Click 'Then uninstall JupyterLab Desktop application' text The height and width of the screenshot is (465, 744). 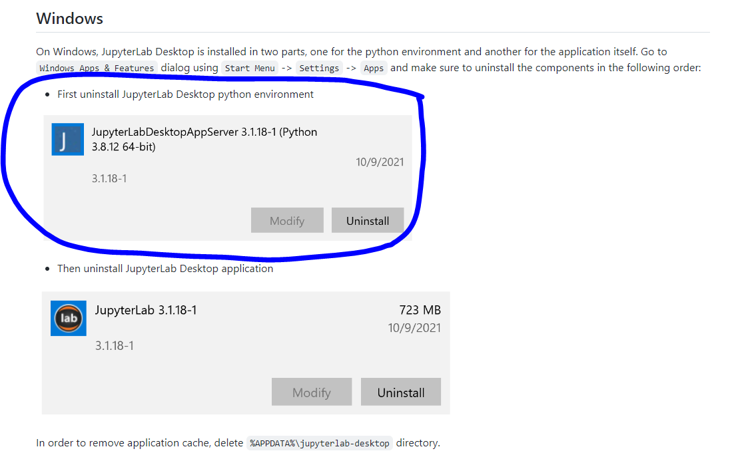tap(165, 268)
